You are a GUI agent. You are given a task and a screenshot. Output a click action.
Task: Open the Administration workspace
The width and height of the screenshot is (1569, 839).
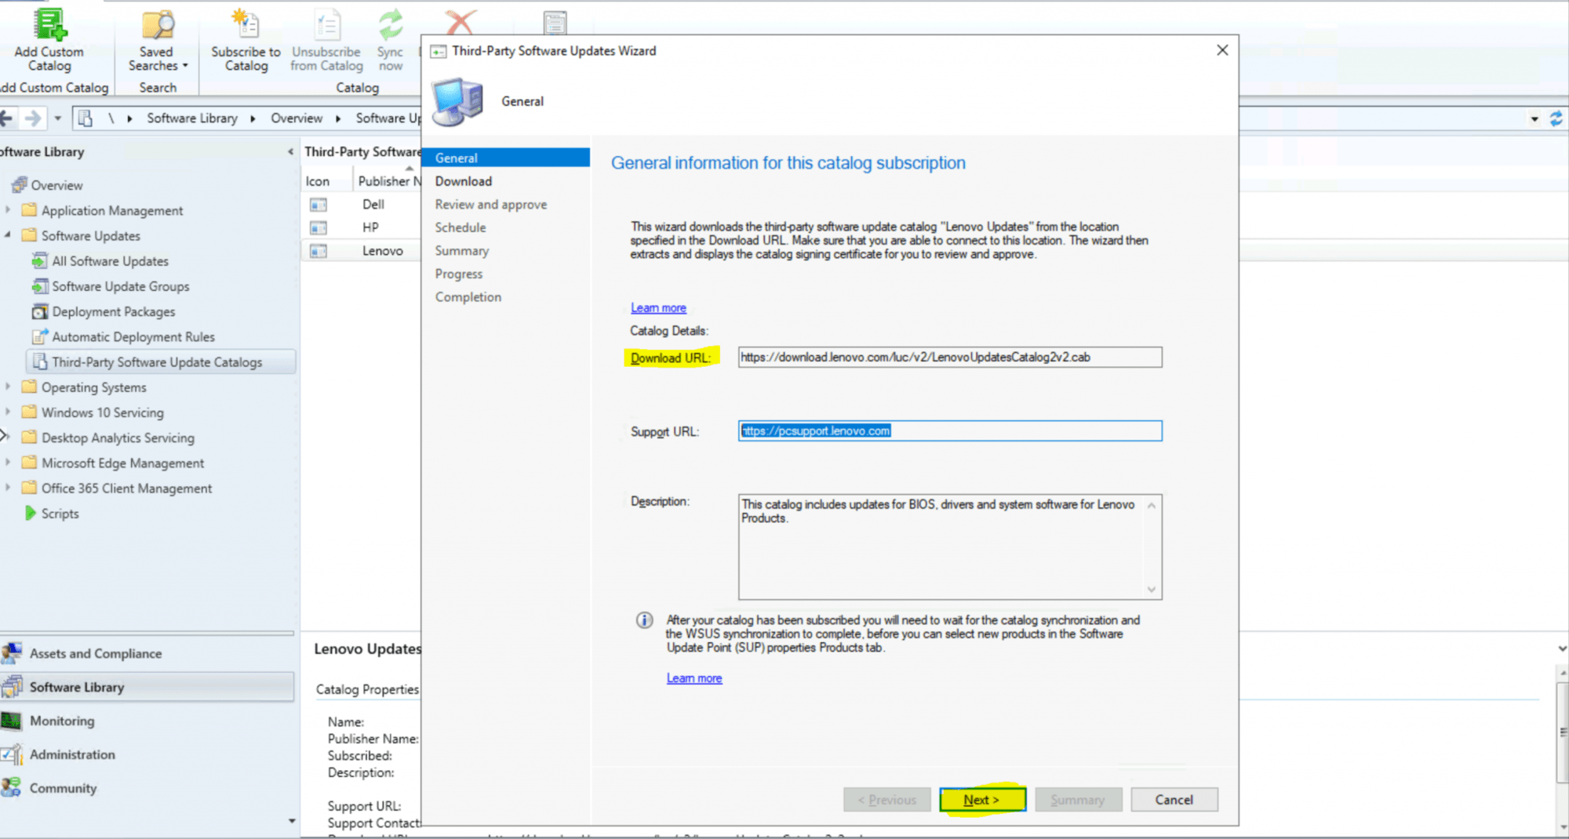click(72, 754)
